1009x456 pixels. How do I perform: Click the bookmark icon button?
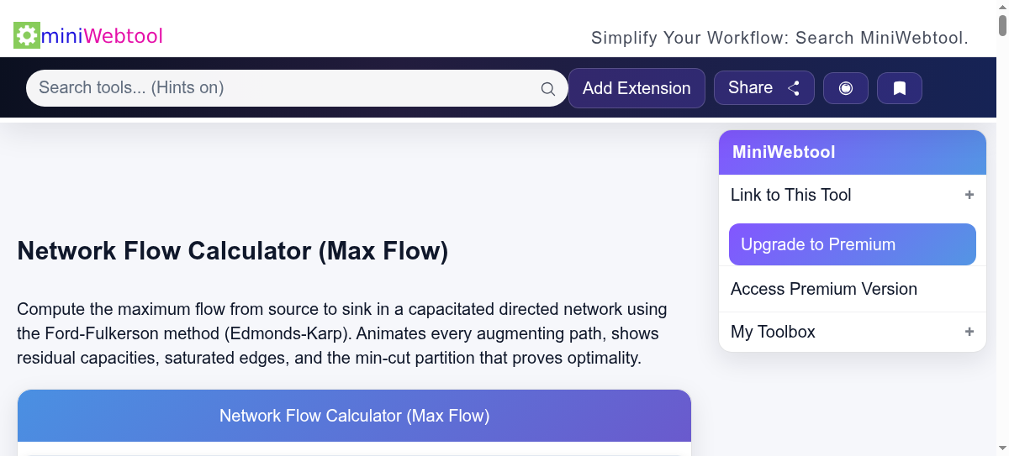tap(899, 88)
